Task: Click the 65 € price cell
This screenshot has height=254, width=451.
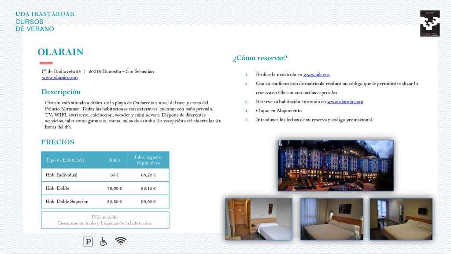Action: [115, 175]
